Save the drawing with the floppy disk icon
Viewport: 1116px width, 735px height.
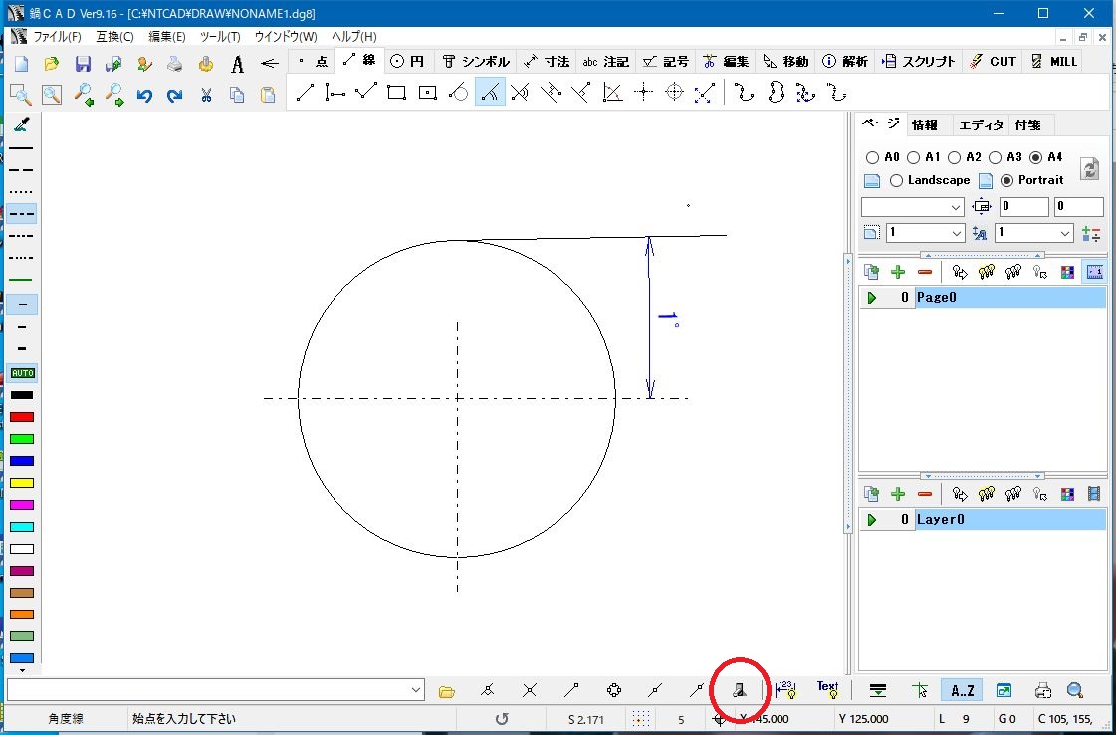pos(83,64)
